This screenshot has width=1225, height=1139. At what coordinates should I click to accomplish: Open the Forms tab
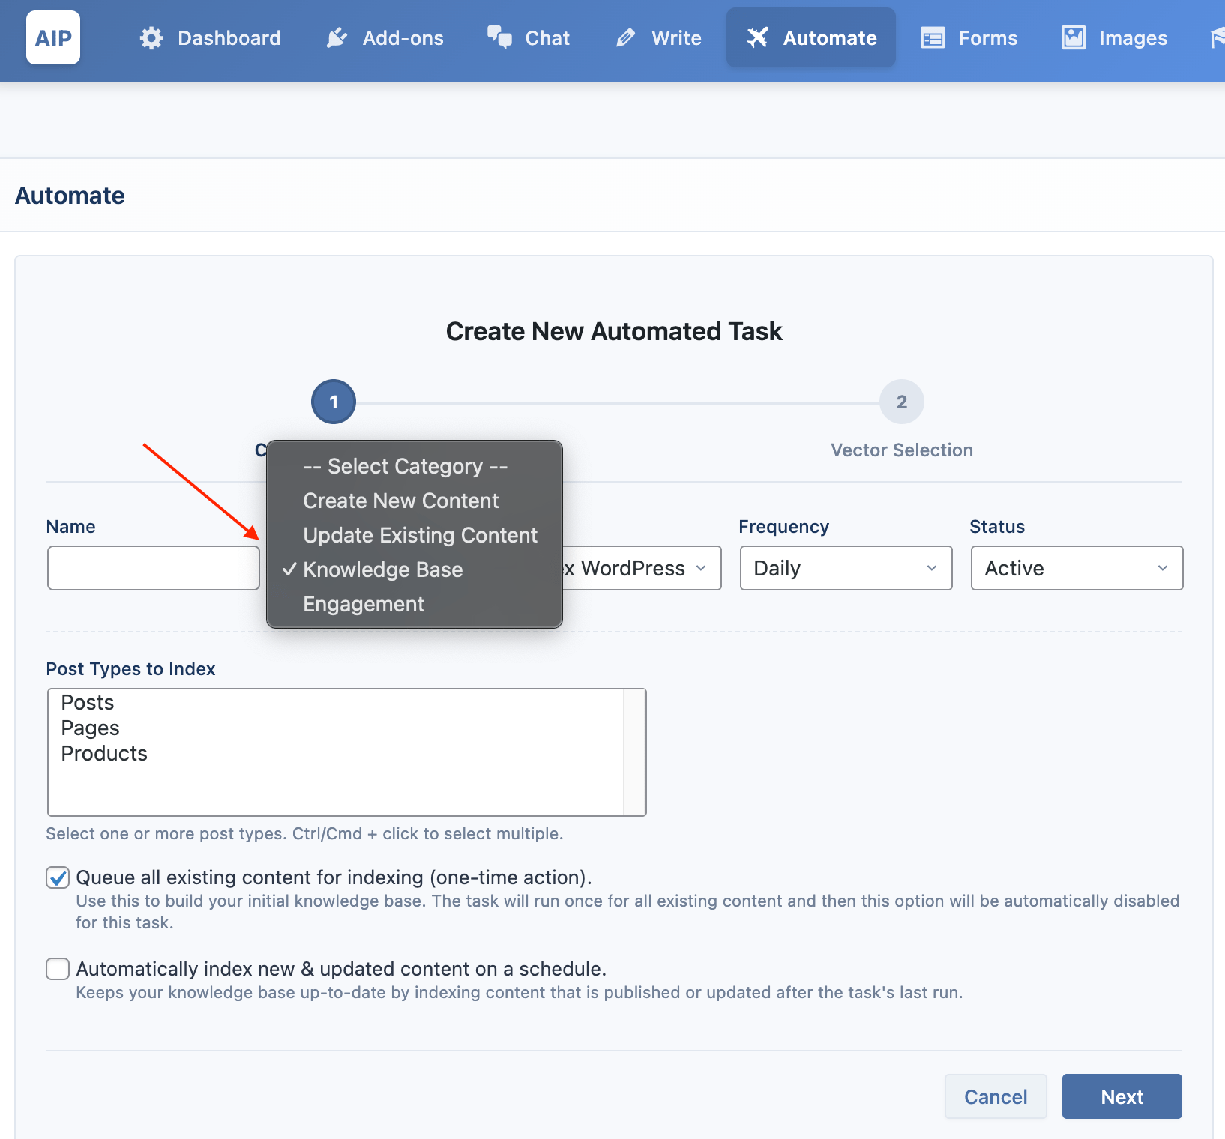pyautogui.click(x=969, y=37)
